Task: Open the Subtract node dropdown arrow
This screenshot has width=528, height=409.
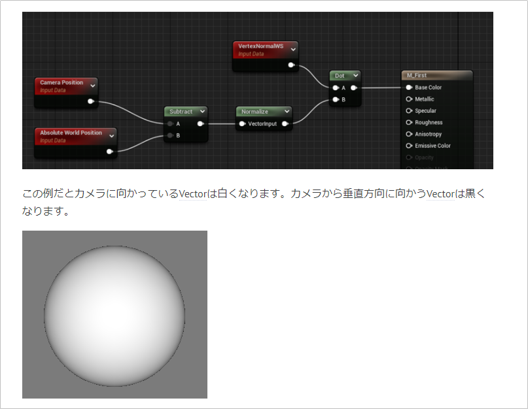Action: (202, 112)
